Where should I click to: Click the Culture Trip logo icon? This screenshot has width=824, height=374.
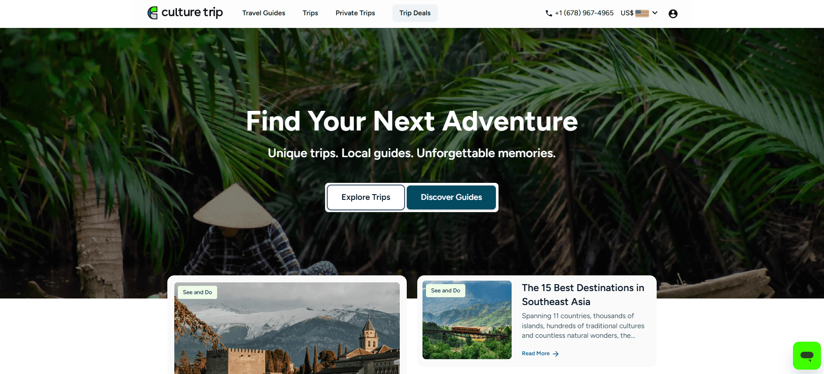(x=152, y=13)
